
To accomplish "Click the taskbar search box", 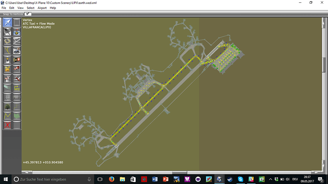I will click(x=52, y=179).
